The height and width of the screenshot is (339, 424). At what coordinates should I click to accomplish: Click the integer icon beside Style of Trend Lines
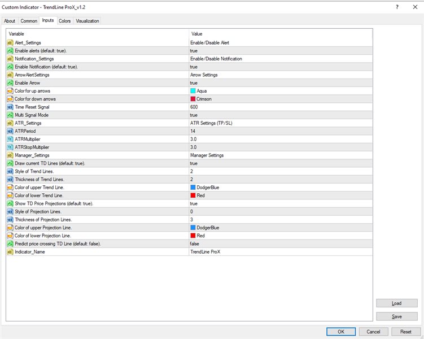coord(10,171)
